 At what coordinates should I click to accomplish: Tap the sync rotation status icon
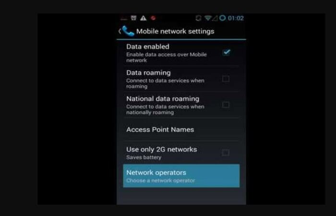[x=198, y=18]
